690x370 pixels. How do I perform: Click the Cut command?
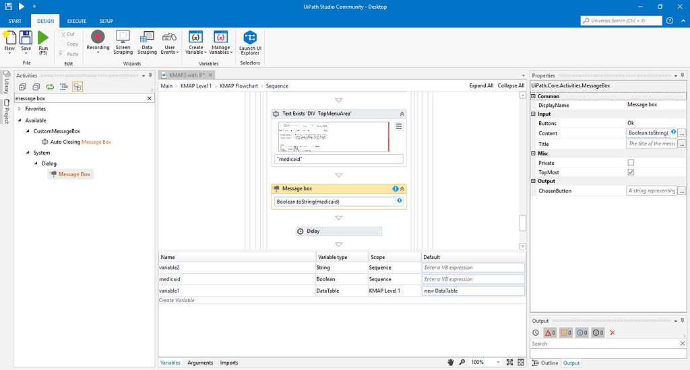68,34
